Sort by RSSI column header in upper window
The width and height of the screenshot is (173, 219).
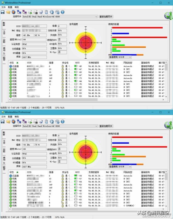click(77, 63)
